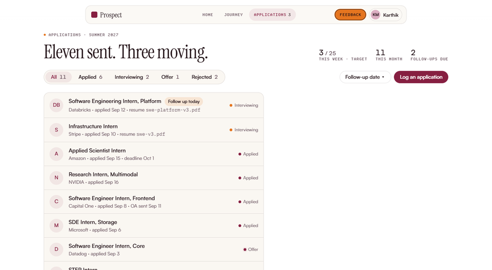Filter by Applied 6
The width and height of the screenshot is (492, 270).
point(90,77)
